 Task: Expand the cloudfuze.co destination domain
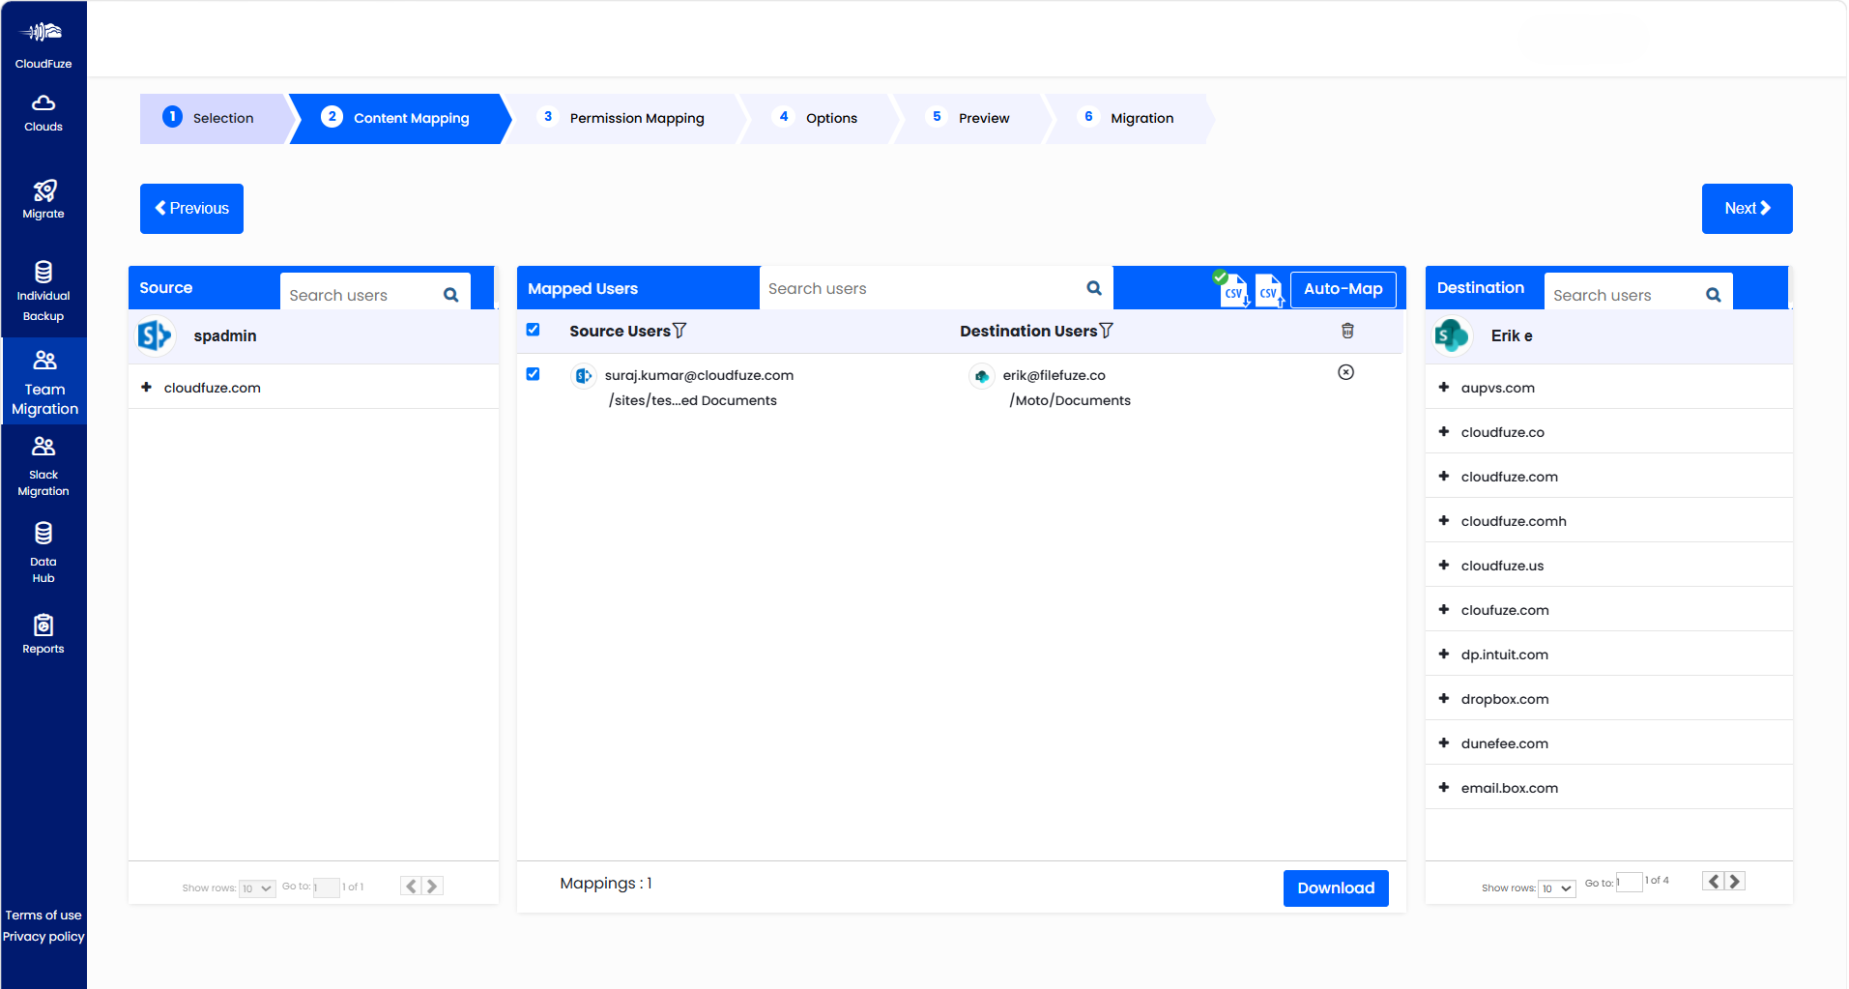click(1443, 431)
